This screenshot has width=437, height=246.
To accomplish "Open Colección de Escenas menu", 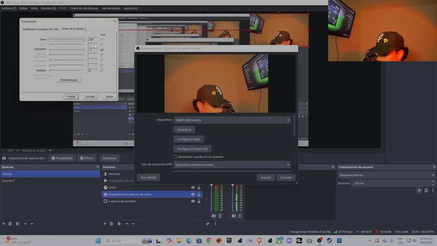I will (84, 8).
